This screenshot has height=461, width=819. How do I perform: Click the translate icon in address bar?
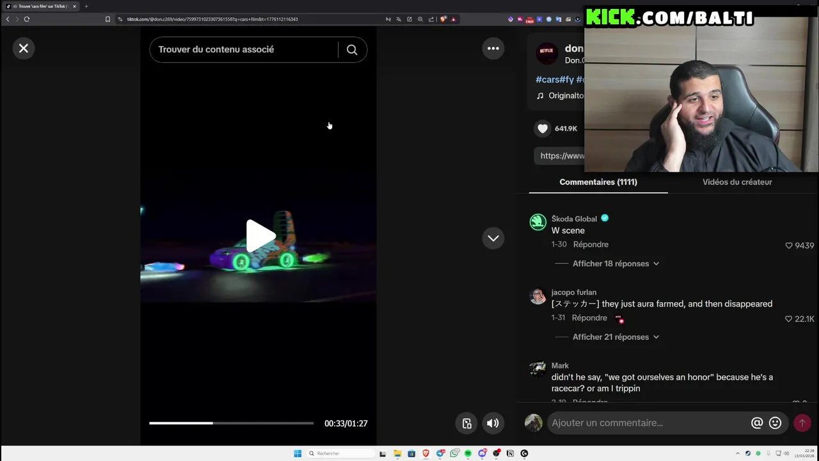pyautogui.click(x=399, y=19)
